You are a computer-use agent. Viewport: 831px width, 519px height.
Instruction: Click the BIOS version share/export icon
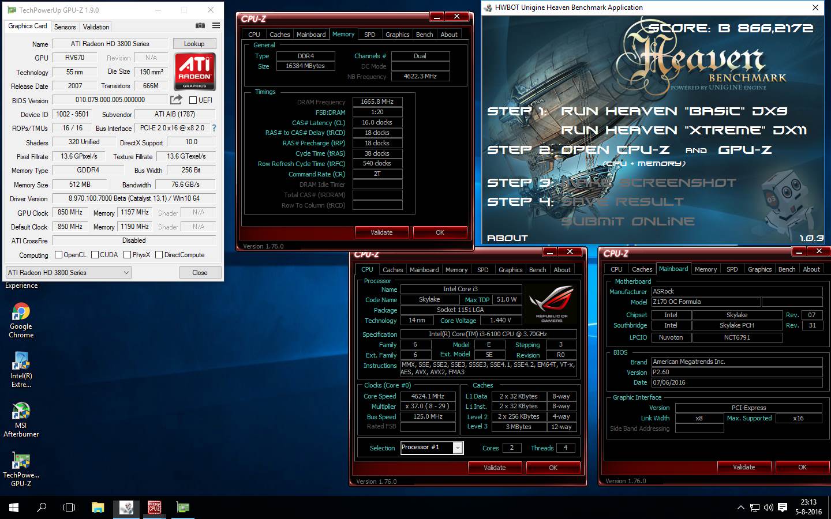click(177, 100)
